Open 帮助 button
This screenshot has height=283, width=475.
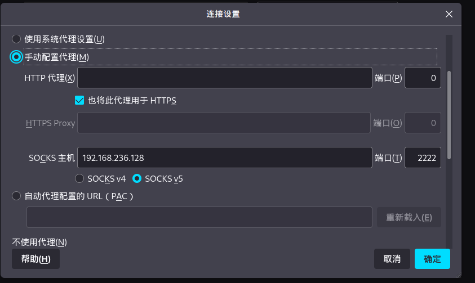pyautogui.click(x=35, y=259)
